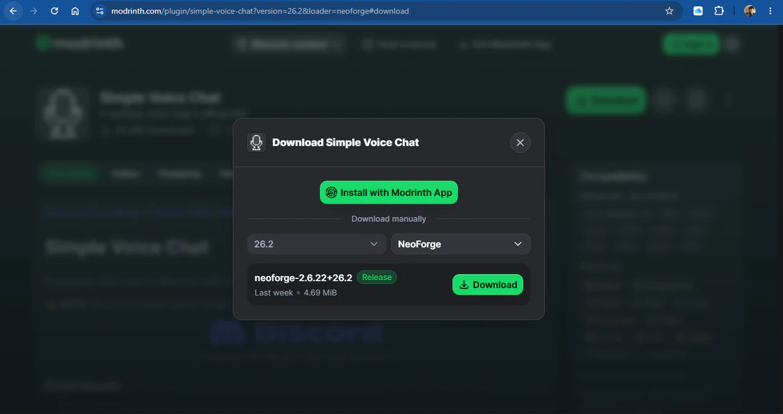Click the microphone icon in dialog header
This screenshot has height=414, width=783.
pos(256,142)
